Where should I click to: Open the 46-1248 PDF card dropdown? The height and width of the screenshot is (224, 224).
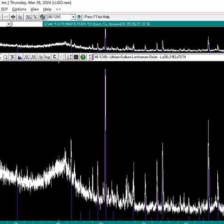coord(73,17)
